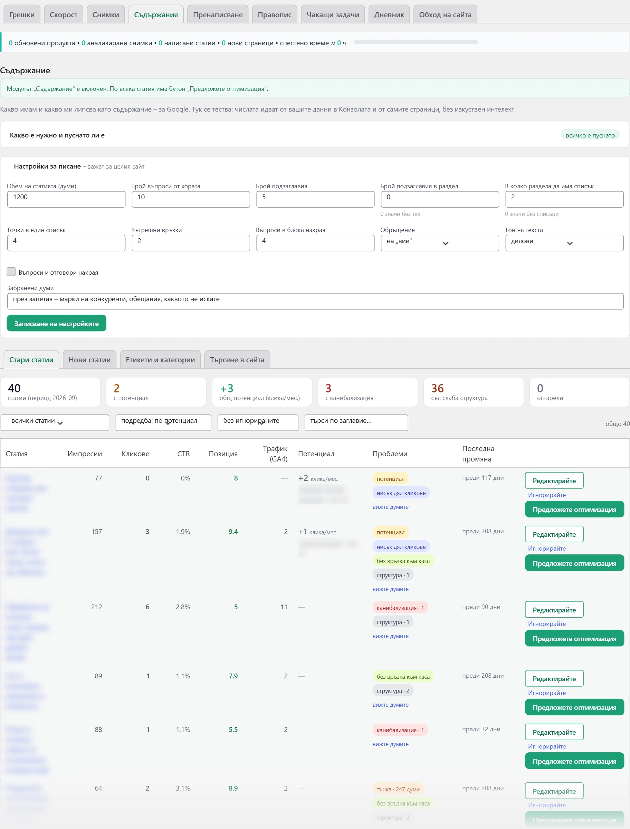Viewport: 630px width, 829px height.
Task: Click the 'със слаба структура' stat card
Action: [x=473, y=392]
